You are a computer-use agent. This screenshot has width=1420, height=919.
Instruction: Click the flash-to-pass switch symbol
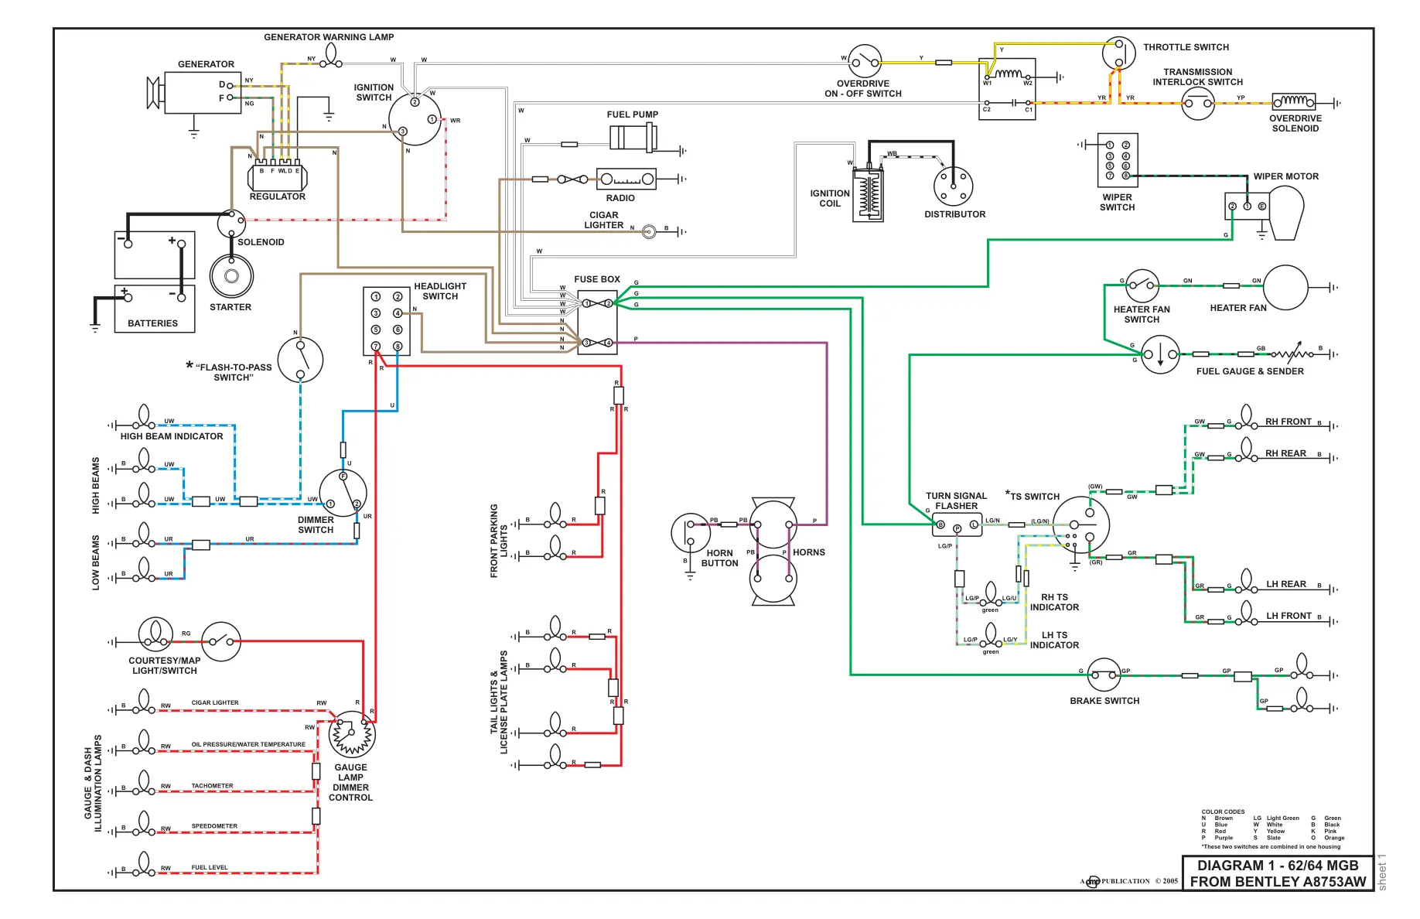click(x=300, y=360)
